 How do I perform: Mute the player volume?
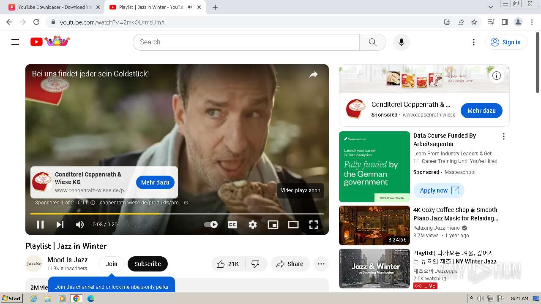click(x=79, y=225)
